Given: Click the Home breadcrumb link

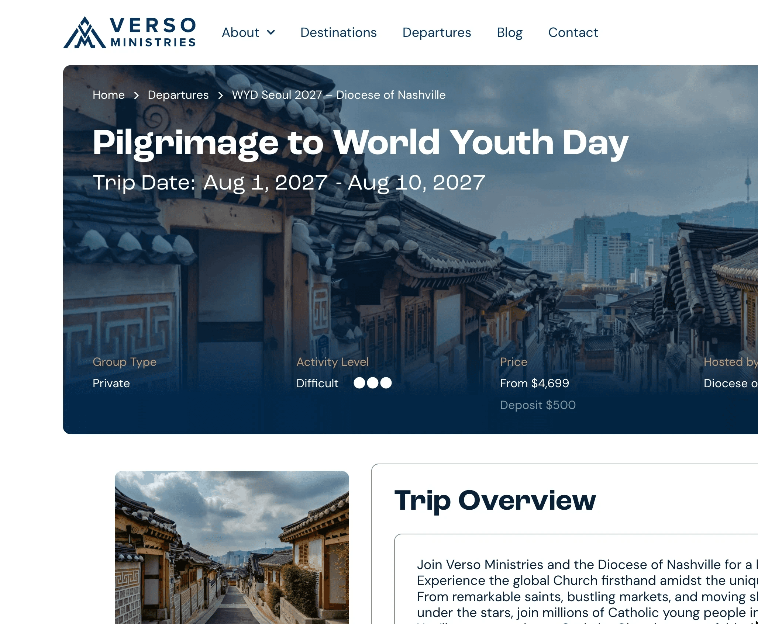Looking at the screenshot, I should 108,95.
